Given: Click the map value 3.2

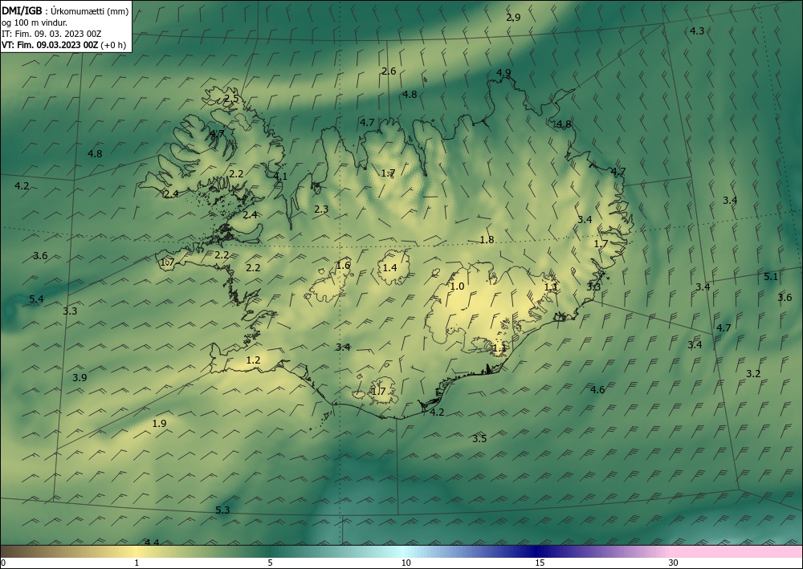Looking at the screenshot, I should point(753,374).
